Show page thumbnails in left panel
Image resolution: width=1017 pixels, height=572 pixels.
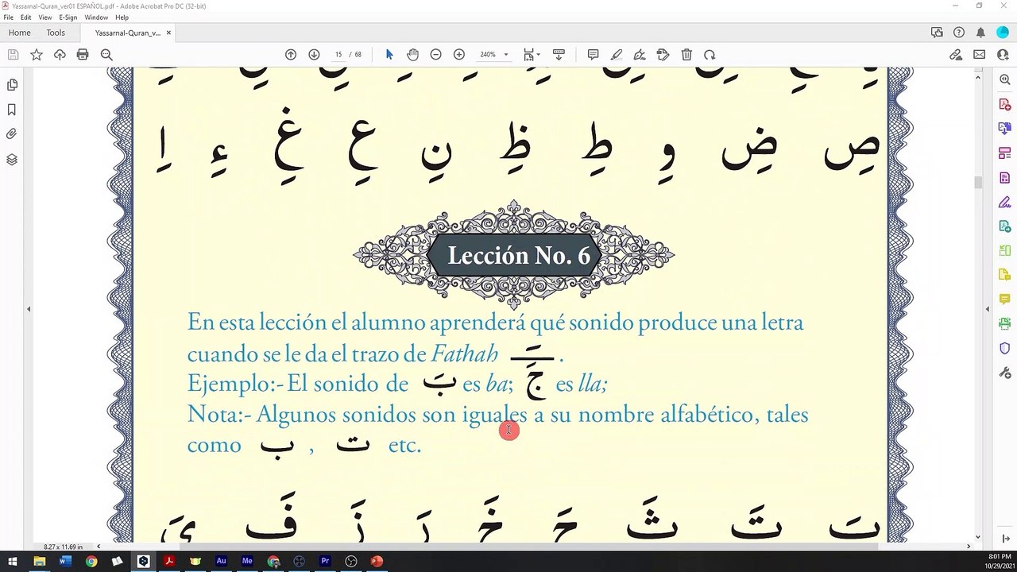pos(12,85)
